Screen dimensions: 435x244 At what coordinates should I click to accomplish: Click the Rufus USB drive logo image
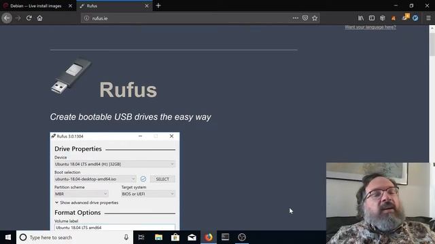[71, 76]
